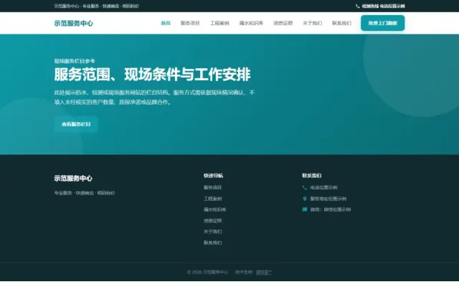Click the 示范服务中心 logo in the header

click(73, 23)
